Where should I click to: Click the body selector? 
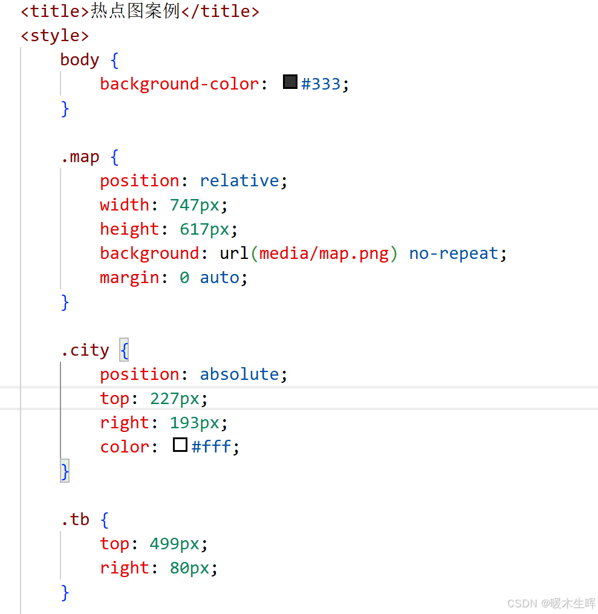(80, 60)
